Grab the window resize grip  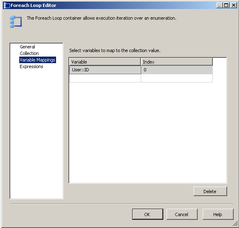pos(235,224)
